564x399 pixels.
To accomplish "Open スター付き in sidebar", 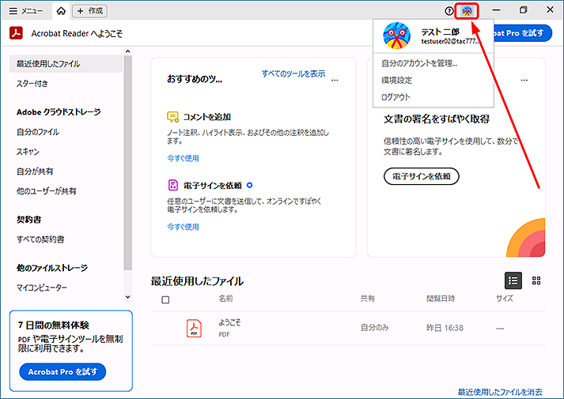I will [32, 84].
